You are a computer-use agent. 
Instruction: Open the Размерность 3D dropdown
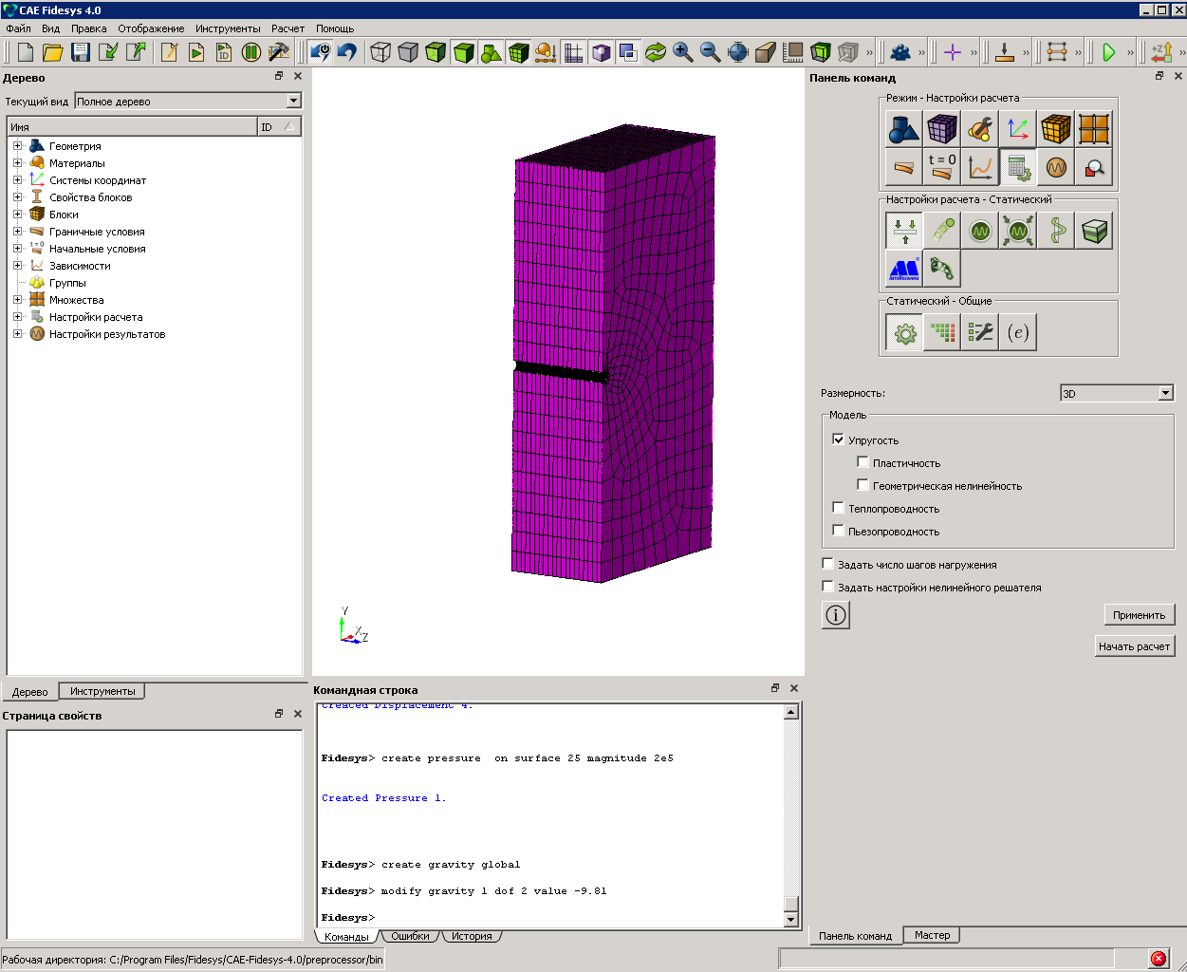[1117, 393]
